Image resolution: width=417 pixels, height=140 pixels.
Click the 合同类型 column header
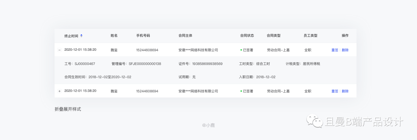pos(274,35)
